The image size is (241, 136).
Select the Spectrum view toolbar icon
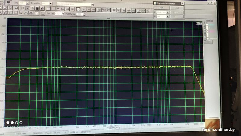point(28,8)
